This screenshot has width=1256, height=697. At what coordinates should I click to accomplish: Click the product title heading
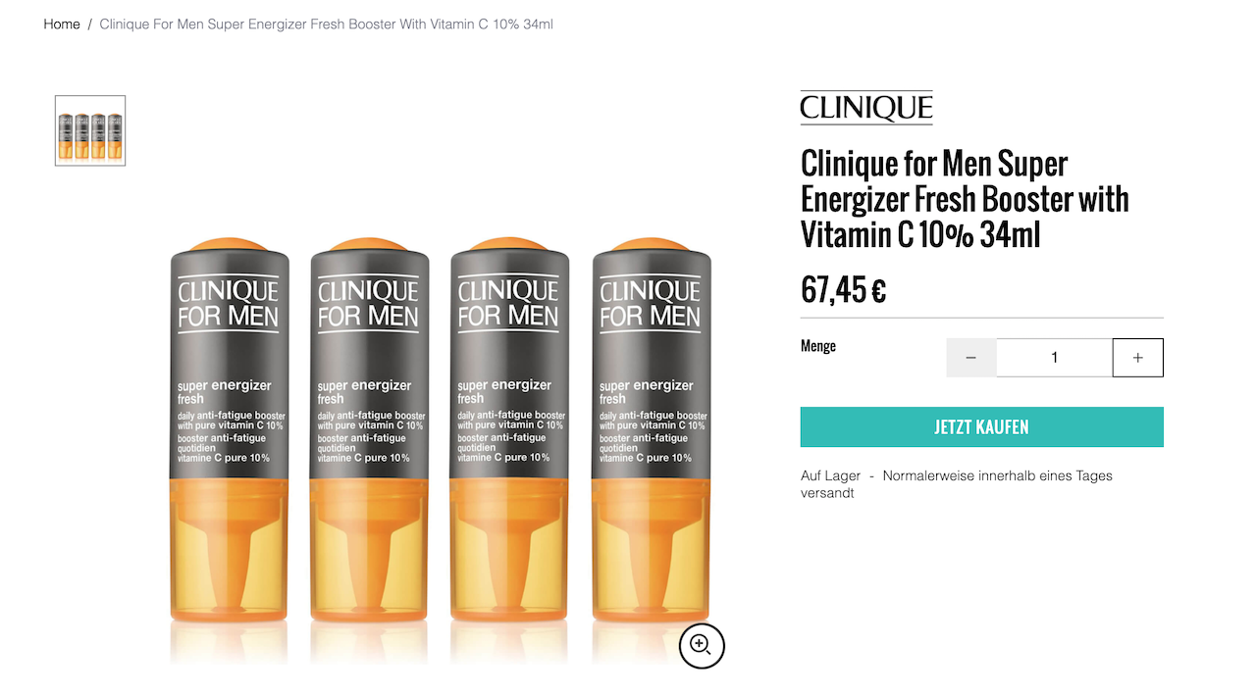coord(964,199)
